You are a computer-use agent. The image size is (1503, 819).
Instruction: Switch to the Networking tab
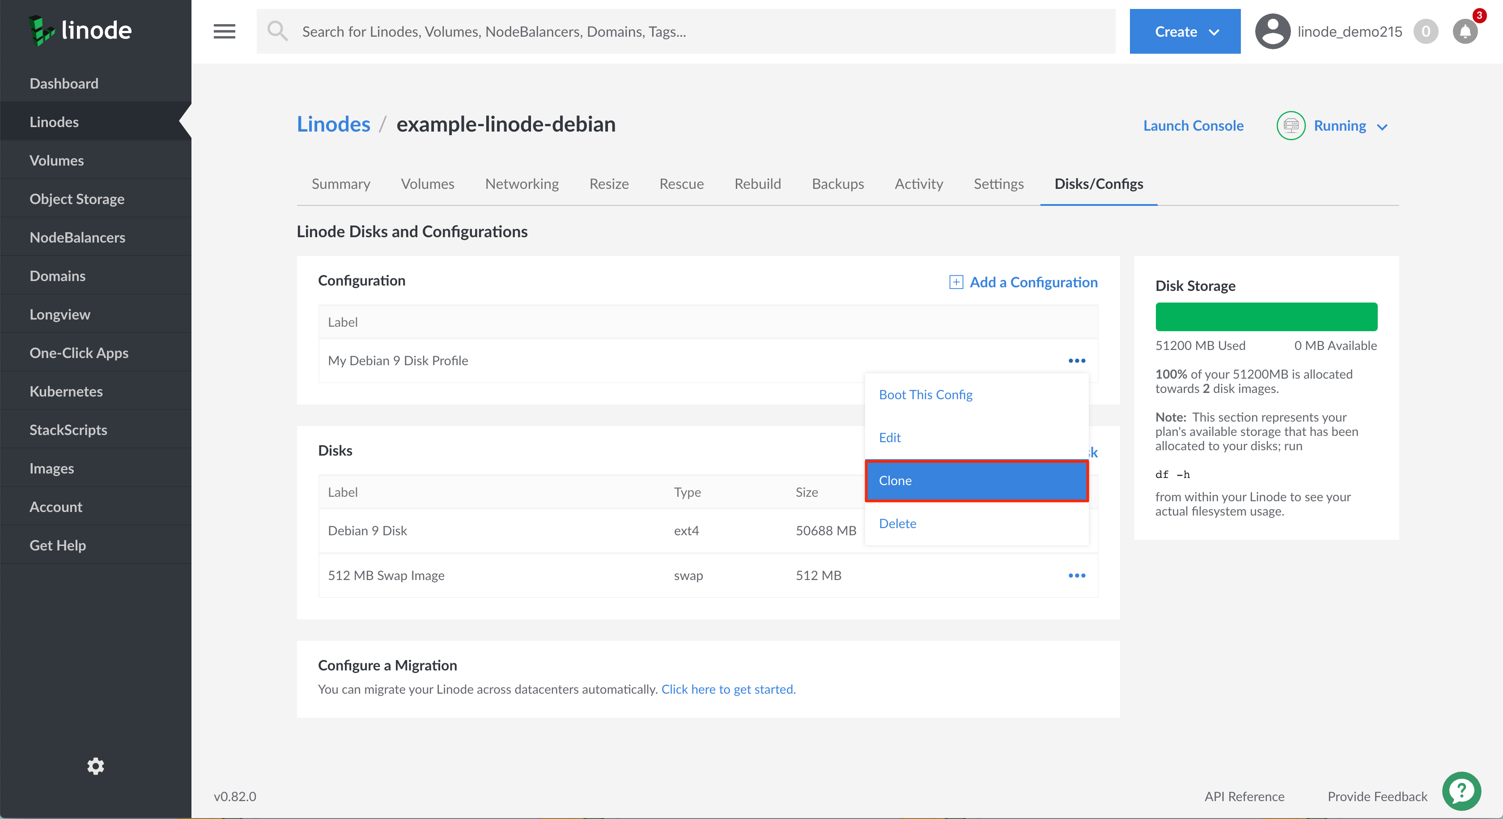522,184
